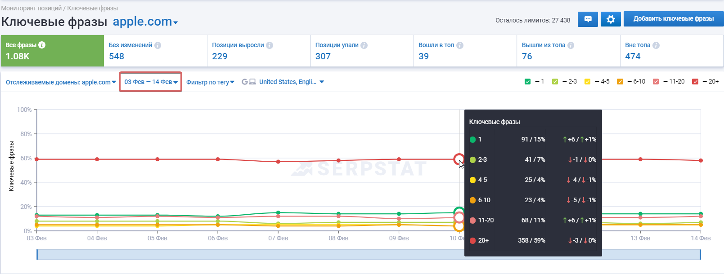This screenshot has height=274, width=724.
Task: Select the Вне топа 474 tab
Action: pyautogui.click(x=672, y=51)
